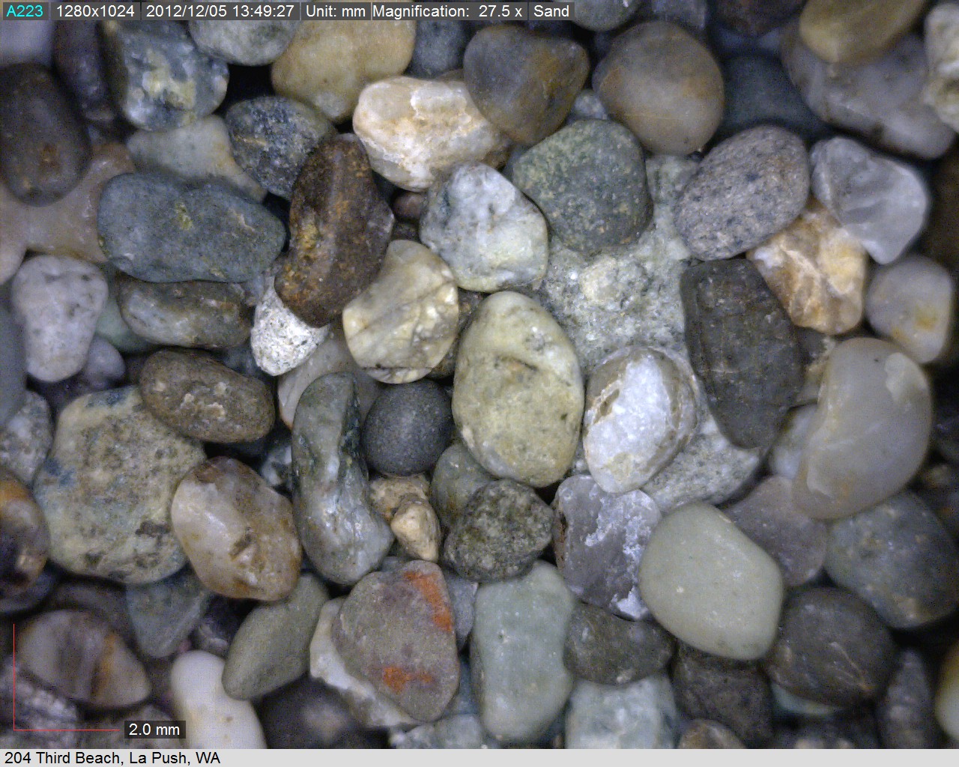Click the '204 Third Beach, La Push, WA' caption
The width and height of the screenshot is (959, 767).
pyautogui.click(x=112, y=758)
